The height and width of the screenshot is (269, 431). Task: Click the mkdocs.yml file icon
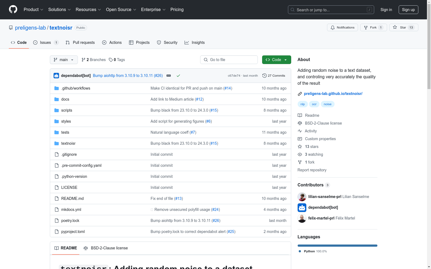coord(57,210)
